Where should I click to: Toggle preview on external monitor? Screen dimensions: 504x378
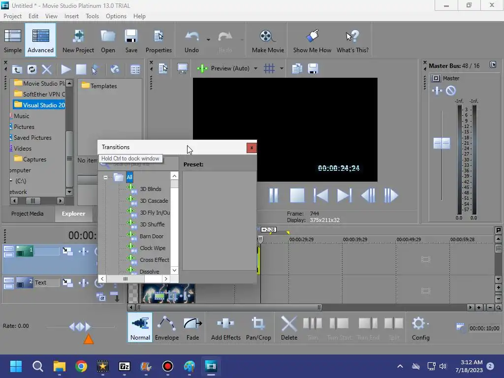click(x=182, y=68)
